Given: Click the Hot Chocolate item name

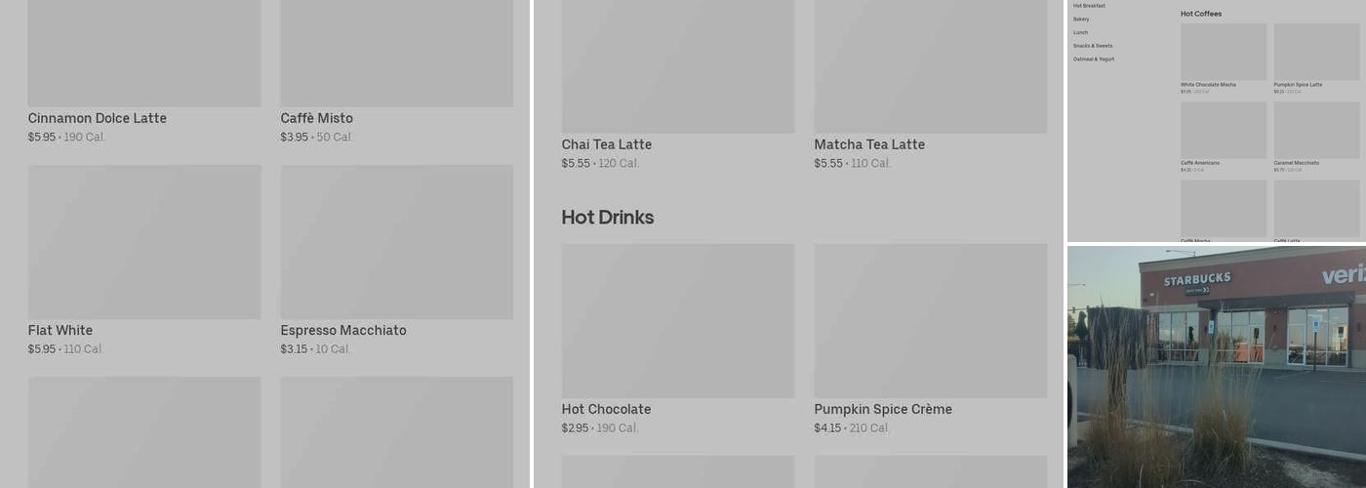Looking at the screenshot, I should pyautogui.click(x=606, y=409).
